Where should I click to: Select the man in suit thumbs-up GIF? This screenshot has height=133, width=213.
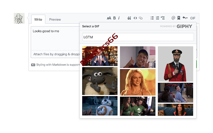pyautogui.click(x=100, y=56)
